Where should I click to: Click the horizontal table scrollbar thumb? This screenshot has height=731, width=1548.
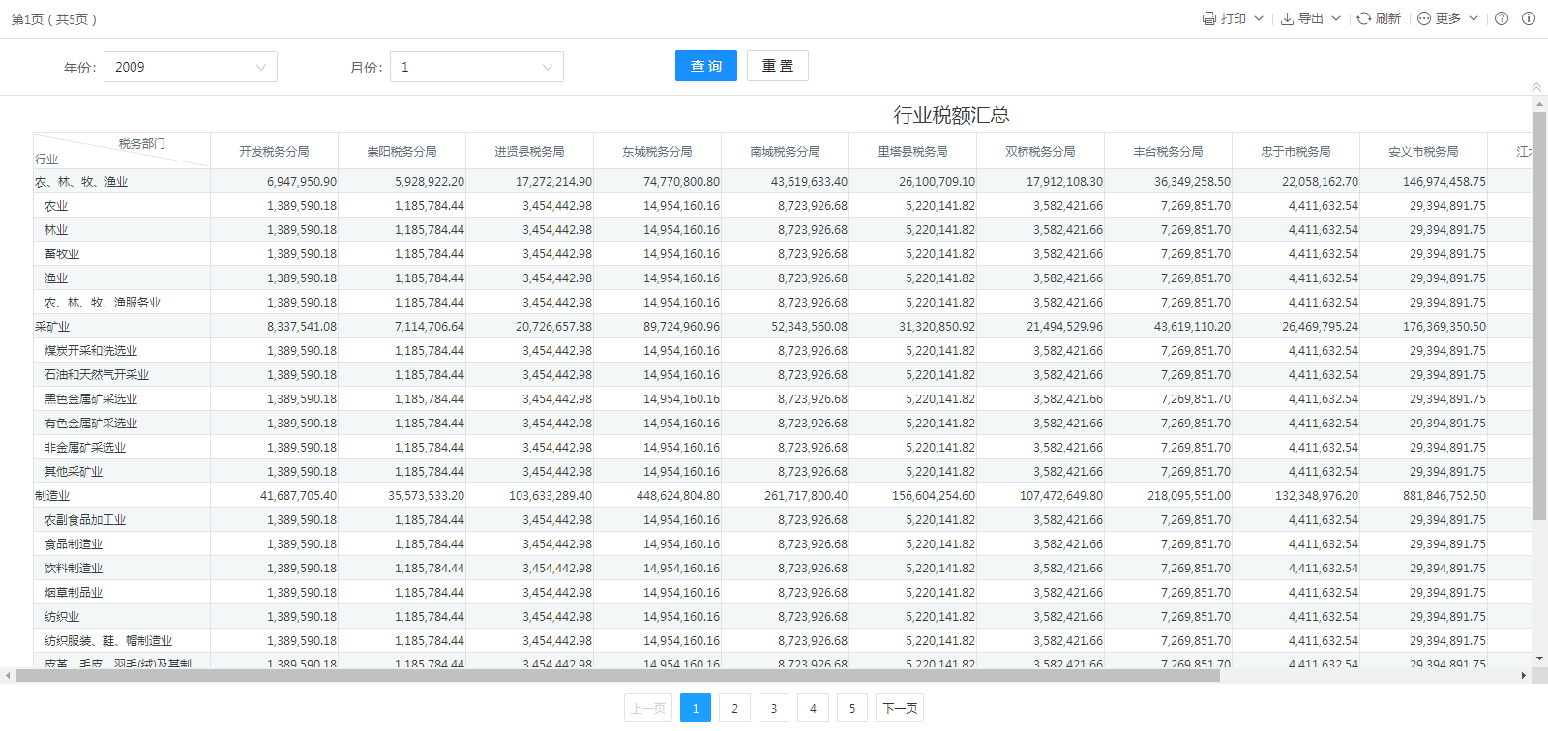pos(619,676)
